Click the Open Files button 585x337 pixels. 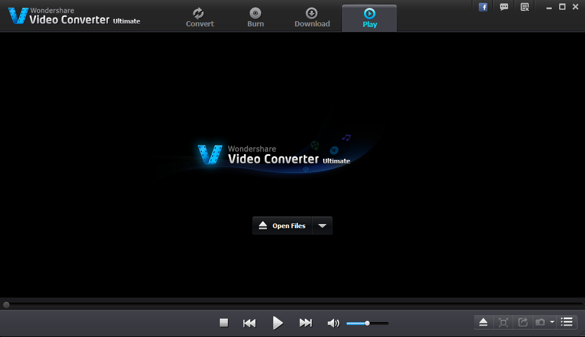(x=282, y=226)
